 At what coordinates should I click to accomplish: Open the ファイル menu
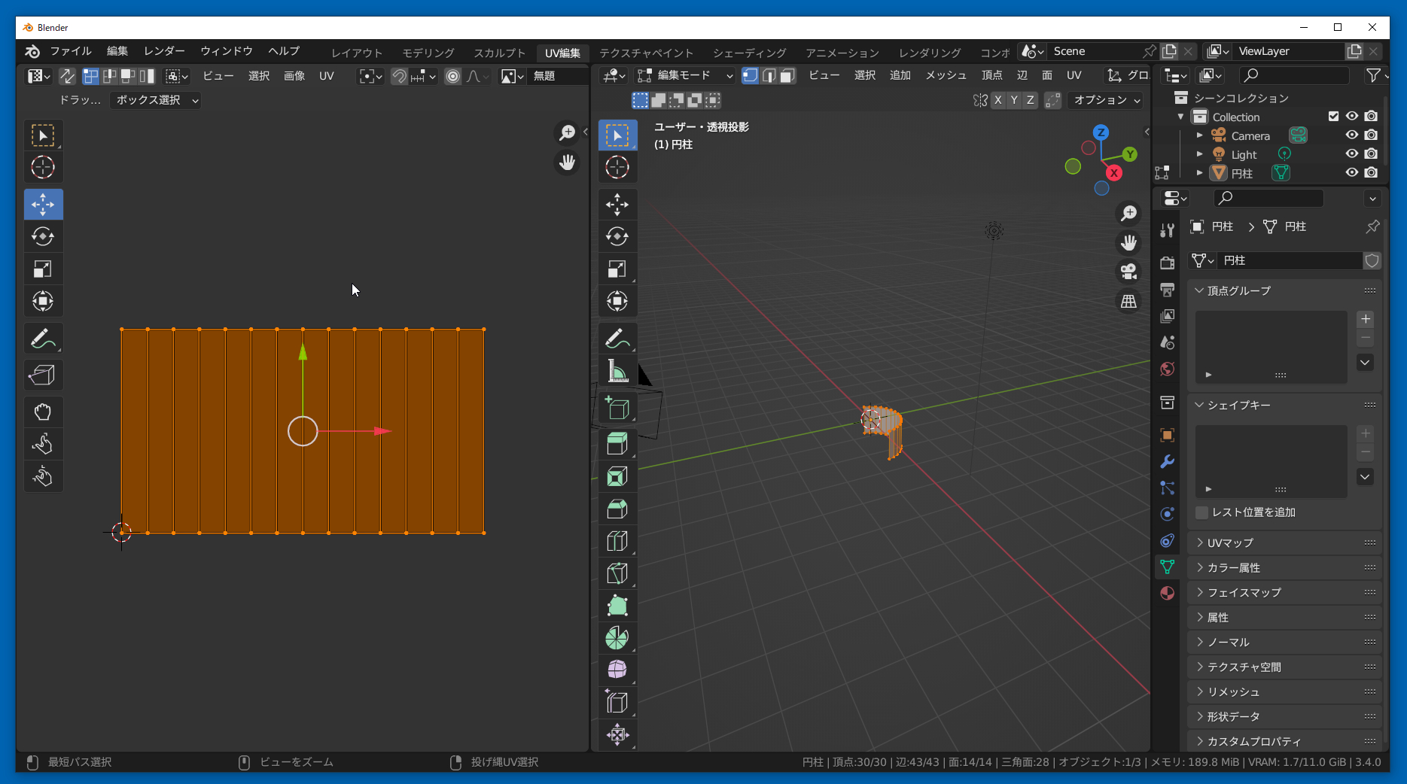(71, 51)
